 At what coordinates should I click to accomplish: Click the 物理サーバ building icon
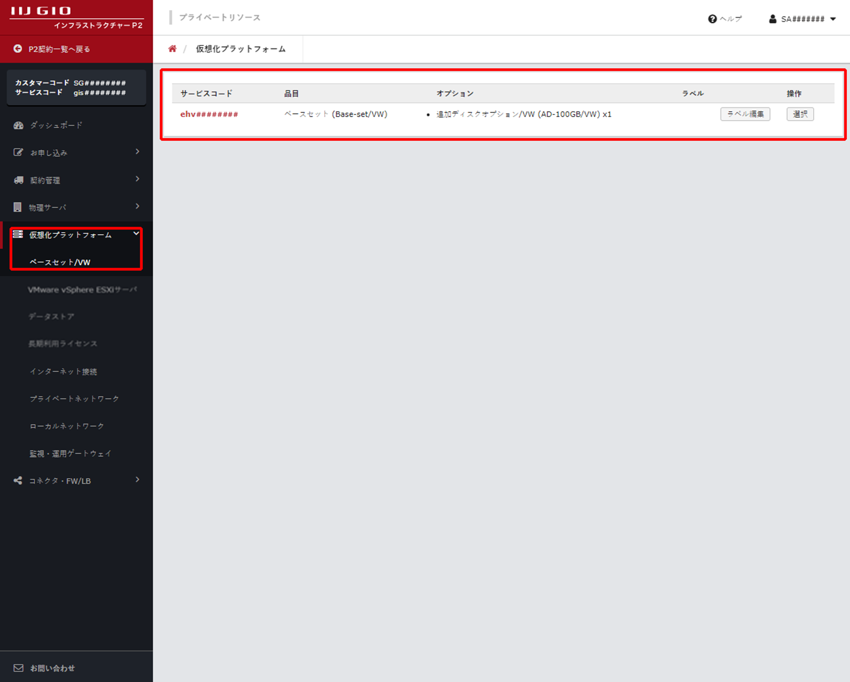(18, 207)
